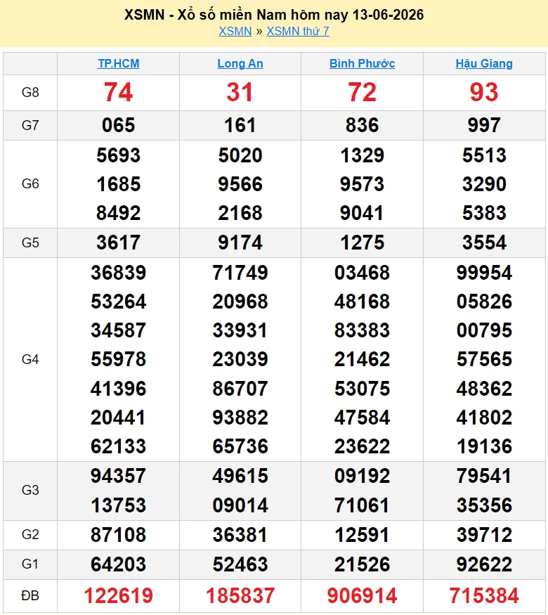Click the G7 row label
This screenshot has height=615, width=548.
(x=30, y=126)
